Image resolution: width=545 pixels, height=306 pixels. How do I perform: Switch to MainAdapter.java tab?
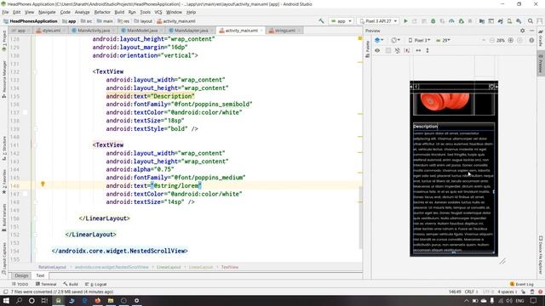click(191, 31)
